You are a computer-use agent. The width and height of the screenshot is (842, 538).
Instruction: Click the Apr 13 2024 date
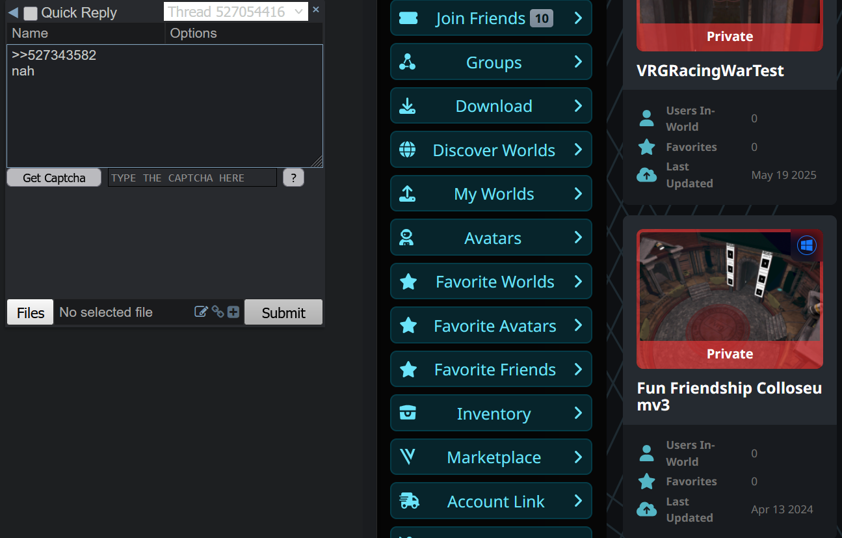click(782, 509)
